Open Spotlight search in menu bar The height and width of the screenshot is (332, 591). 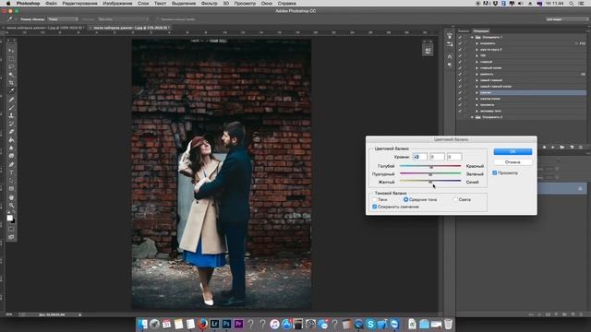click(x=572, y=4)
